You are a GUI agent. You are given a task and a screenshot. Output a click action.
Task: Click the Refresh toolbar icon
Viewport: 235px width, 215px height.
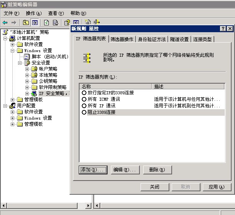(x=46, y=23)
